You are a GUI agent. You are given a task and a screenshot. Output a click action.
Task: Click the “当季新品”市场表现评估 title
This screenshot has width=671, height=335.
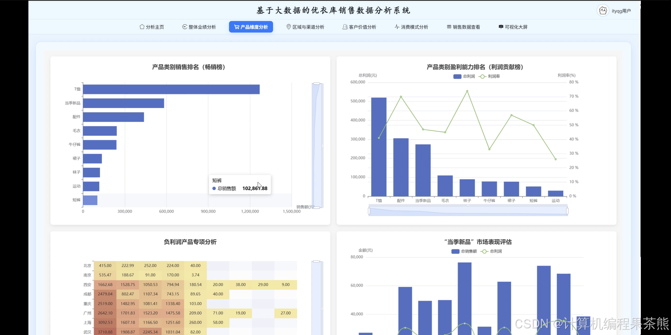(478, 242)
